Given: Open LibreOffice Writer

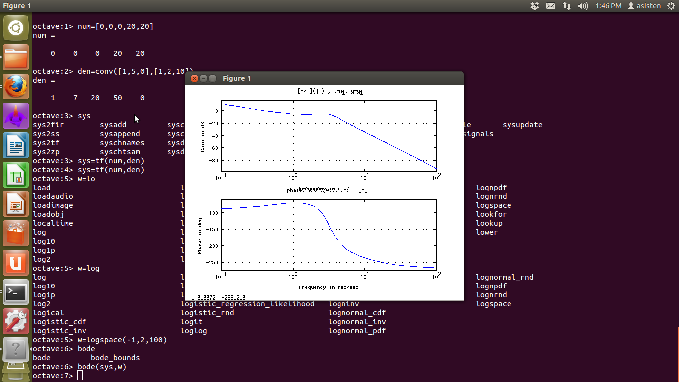Looking at the screenshot, I should pos(15,145).
